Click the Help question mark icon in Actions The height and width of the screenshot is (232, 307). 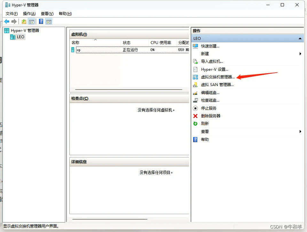pos(195,140)
